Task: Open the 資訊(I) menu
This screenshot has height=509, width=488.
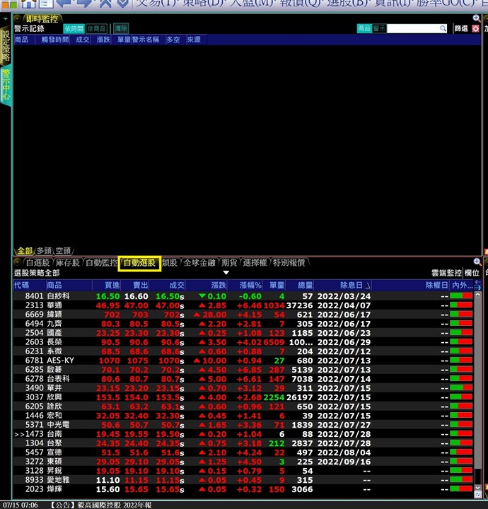Action: coord(393,4)
